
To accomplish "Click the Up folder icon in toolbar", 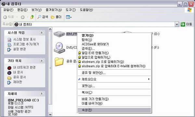I will (x=32, y=17).
